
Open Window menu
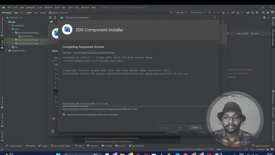point(85,8)
